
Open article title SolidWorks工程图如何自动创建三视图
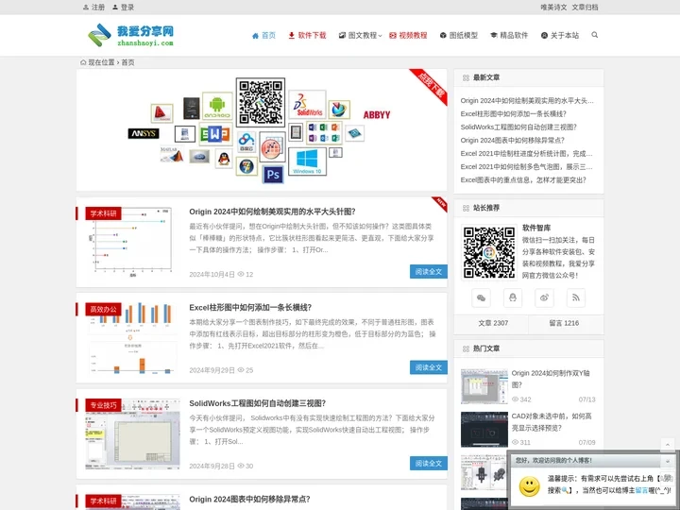click(258, 403)
